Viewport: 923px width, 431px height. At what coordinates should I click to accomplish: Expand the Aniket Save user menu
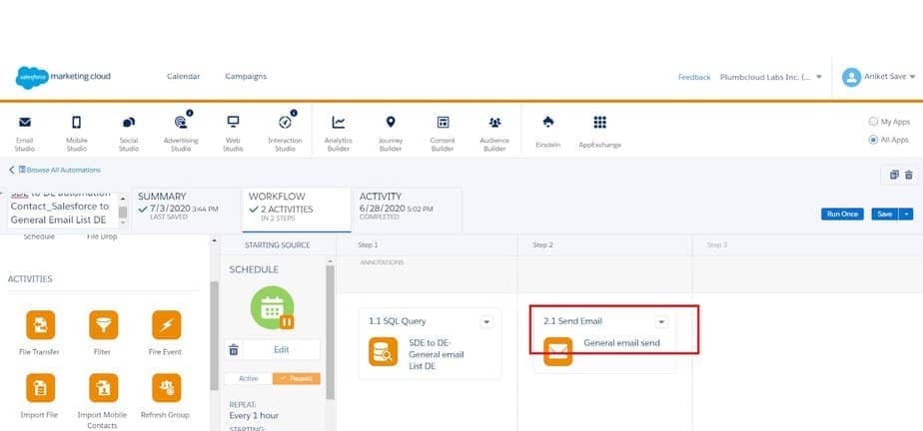[912, 77]
